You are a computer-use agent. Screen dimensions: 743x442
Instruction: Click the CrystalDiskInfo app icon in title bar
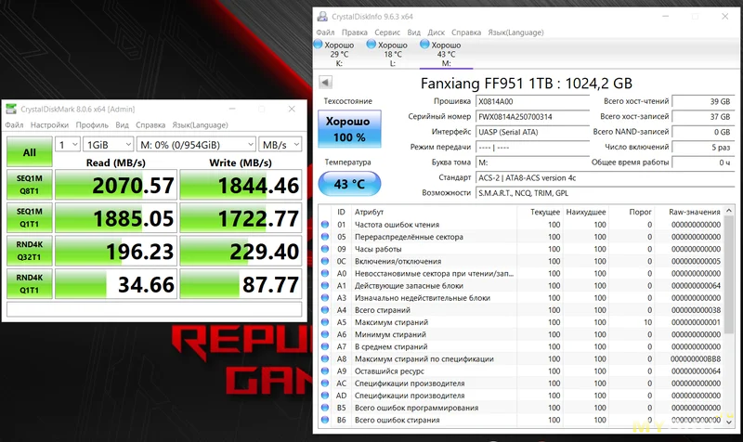click(322, 16)
